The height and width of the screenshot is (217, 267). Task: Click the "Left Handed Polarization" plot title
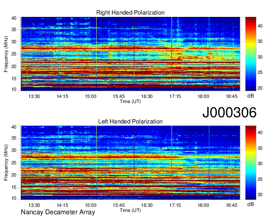click(130, 121)
